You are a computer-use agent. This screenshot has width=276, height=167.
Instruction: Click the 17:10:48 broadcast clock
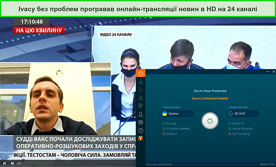(32, 22)
